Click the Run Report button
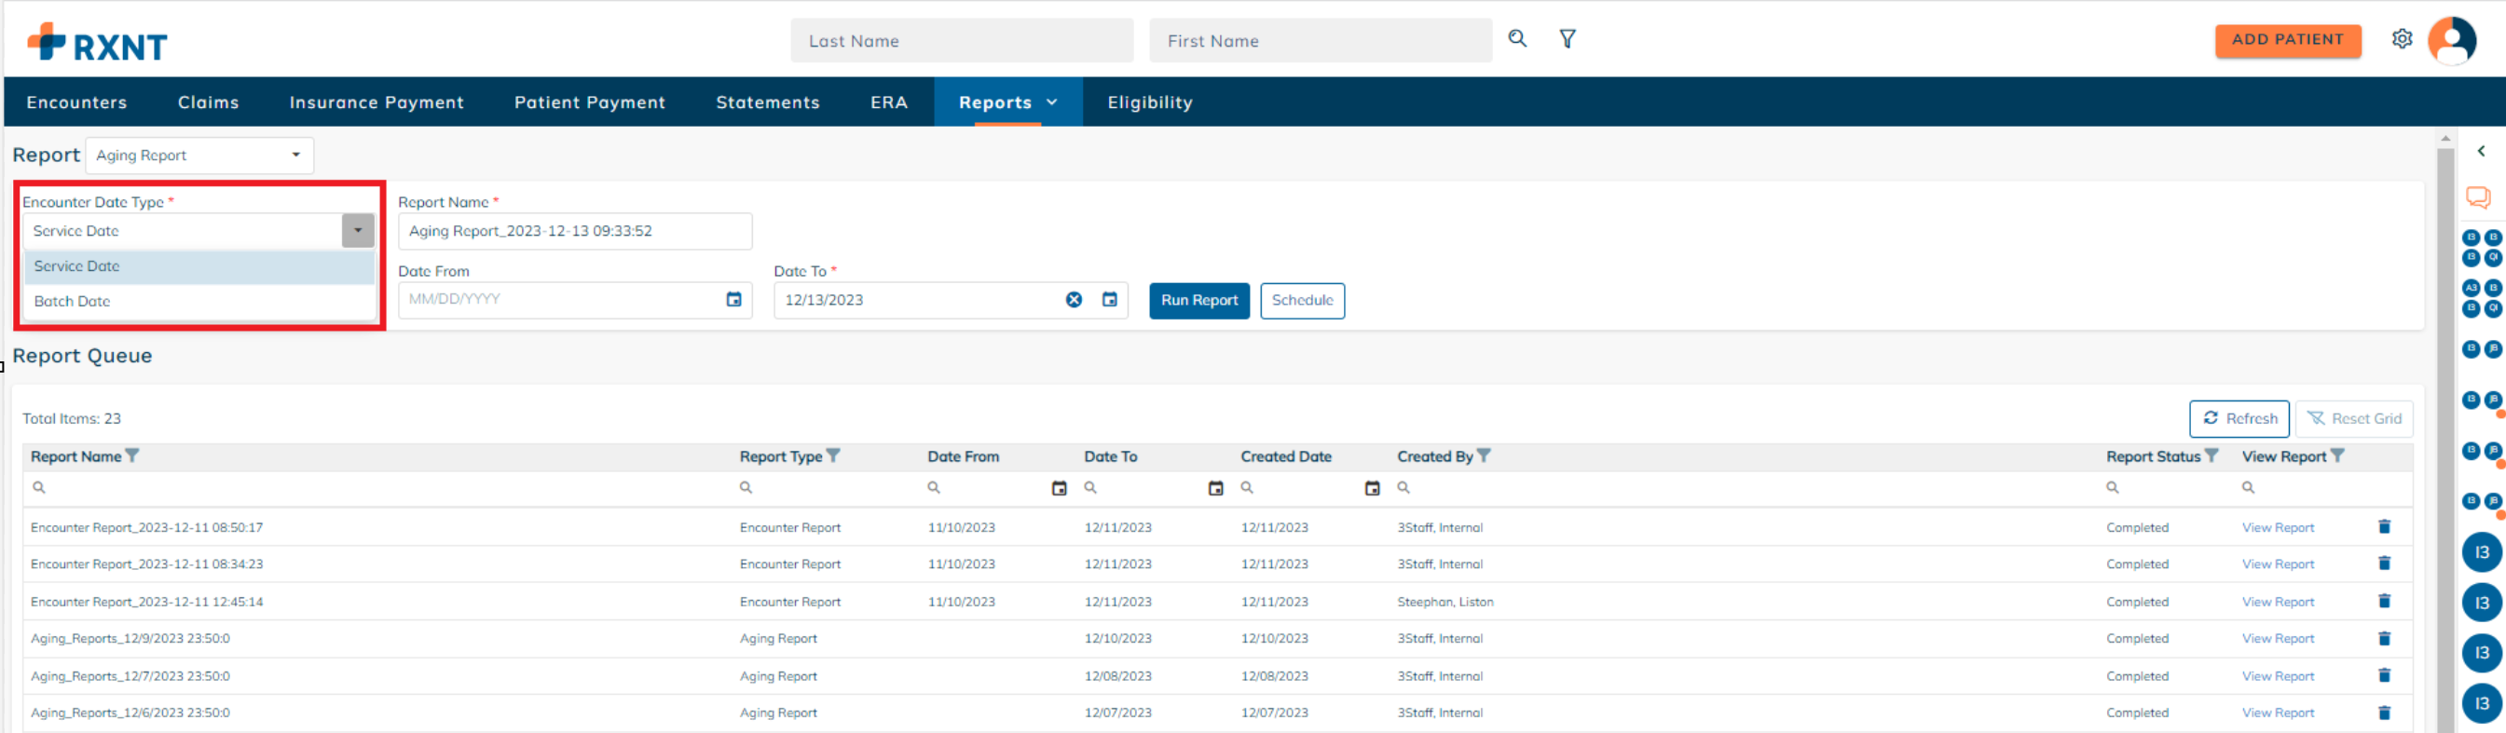The image size is (2506, 733). coord(1198,301)
